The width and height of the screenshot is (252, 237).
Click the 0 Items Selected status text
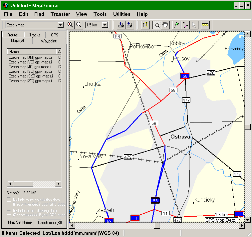tap(21, 233)
